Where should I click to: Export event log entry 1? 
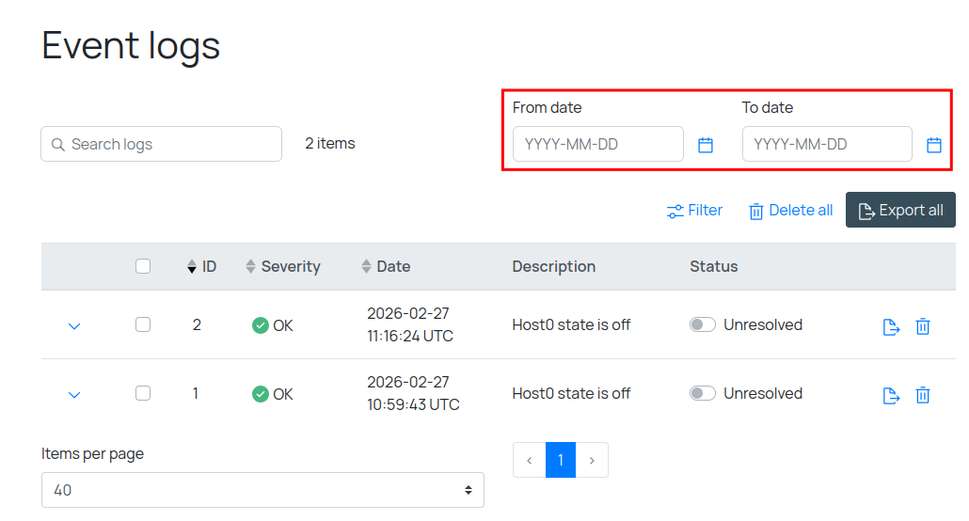[x=891, y=395]
